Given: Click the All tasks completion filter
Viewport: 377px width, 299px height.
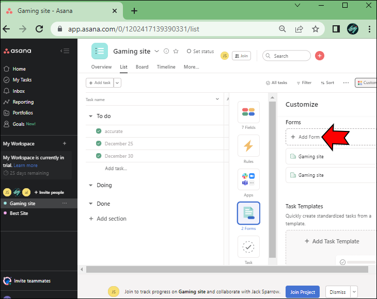Looking at the screenshot, I should [x=276, y=82].
